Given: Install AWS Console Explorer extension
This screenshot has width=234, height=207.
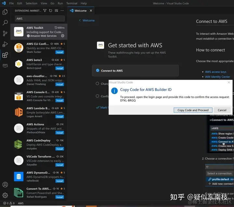Looking at the screenshot, I should (x=59, y=101).
